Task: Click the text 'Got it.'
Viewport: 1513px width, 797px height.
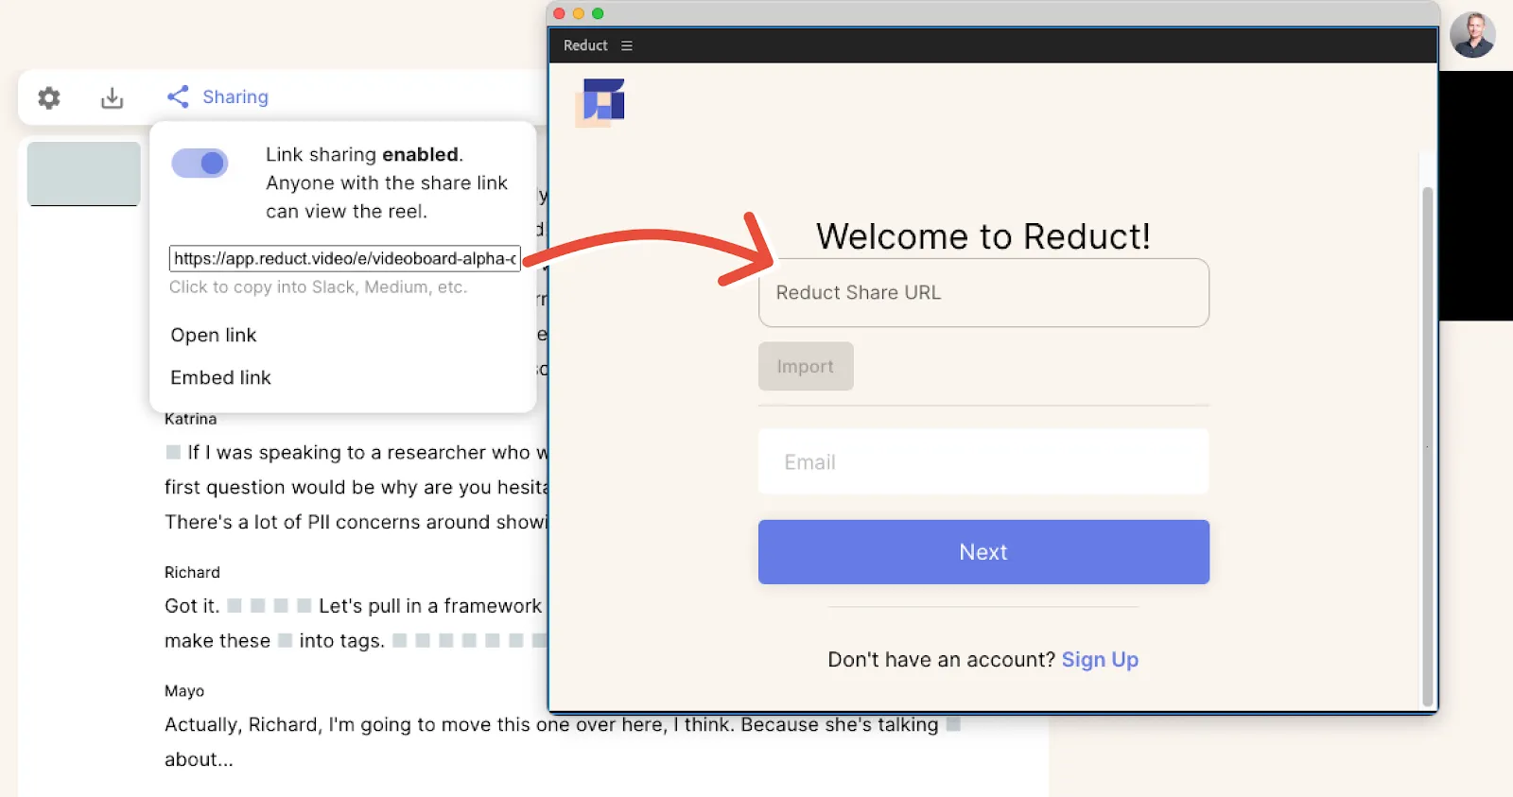Action: [x=192, y=606]
